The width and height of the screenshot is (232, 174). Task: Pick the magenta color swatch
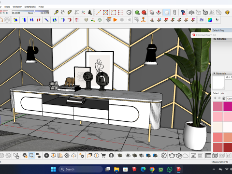(x=228, y=106)
